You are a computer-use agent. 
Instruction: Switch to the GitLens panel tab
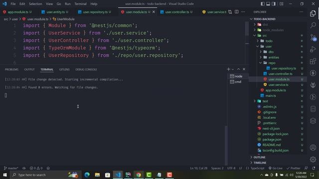(x=64, y=70)
